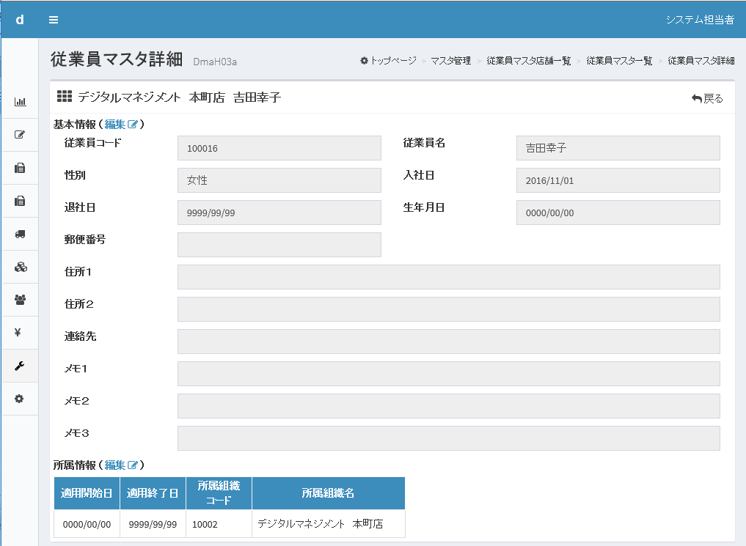Open the users group sidebar icon
Image resolution: width=746 pixels, height=546 pixels.
[x=20, y=300]
